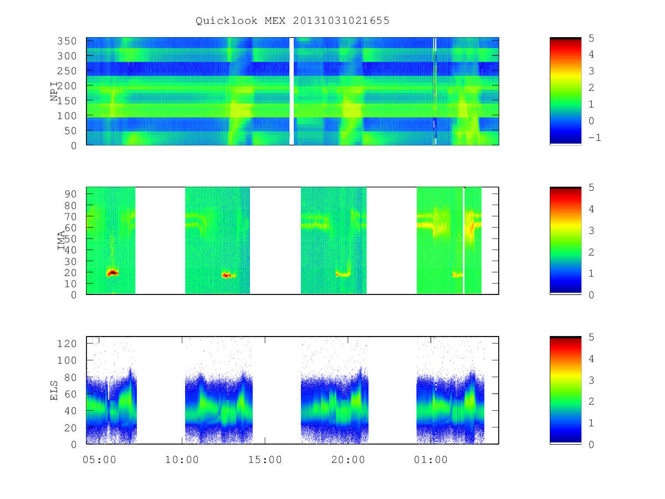
Task: Select the ELS spectrogram color bar
Action: pos(565,390)
